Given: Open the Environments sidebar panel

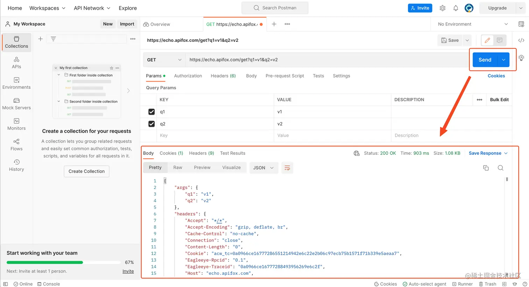Looking at the screenshot, I should pos(16,83).
